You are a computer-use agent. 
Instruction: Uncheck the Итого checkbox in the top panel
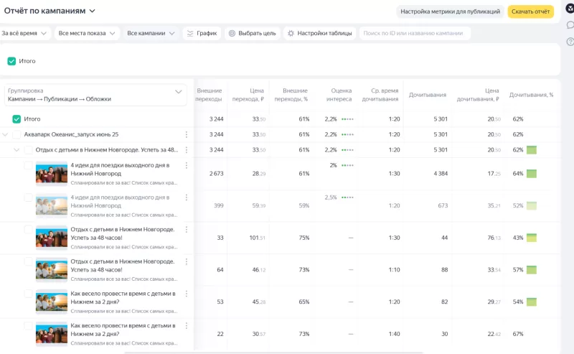[x=11, y=61]
